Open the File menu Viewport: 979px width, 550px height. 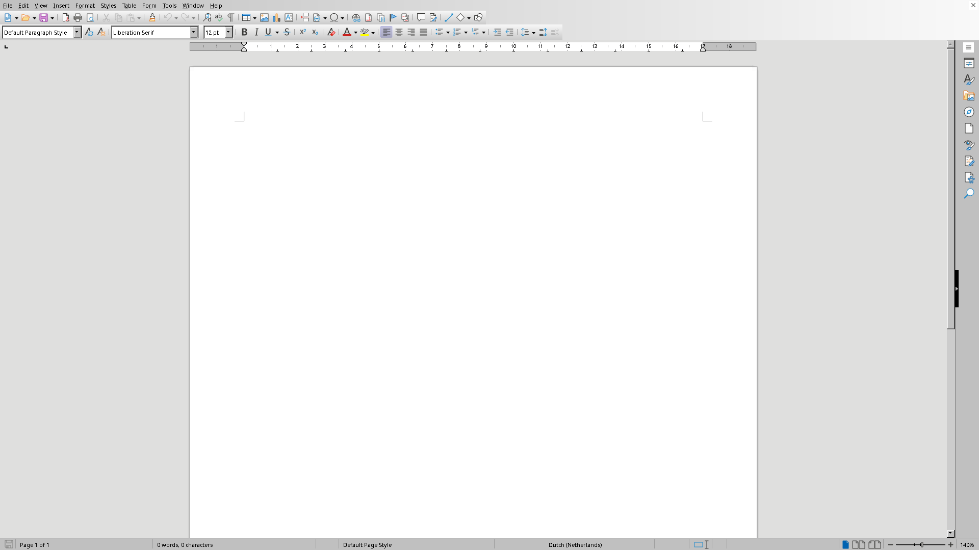pos(8,6)
